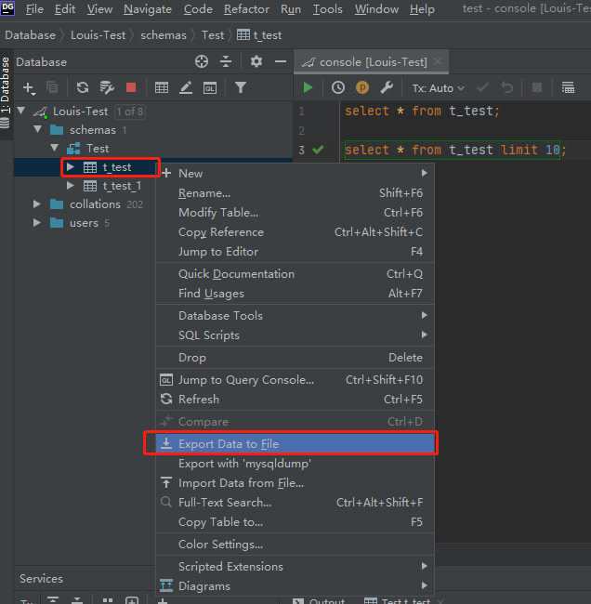Choose Export with 'mysqldump'
Image resolution: width=591 pixels, height=604 pixels.
tap(295, 464)
